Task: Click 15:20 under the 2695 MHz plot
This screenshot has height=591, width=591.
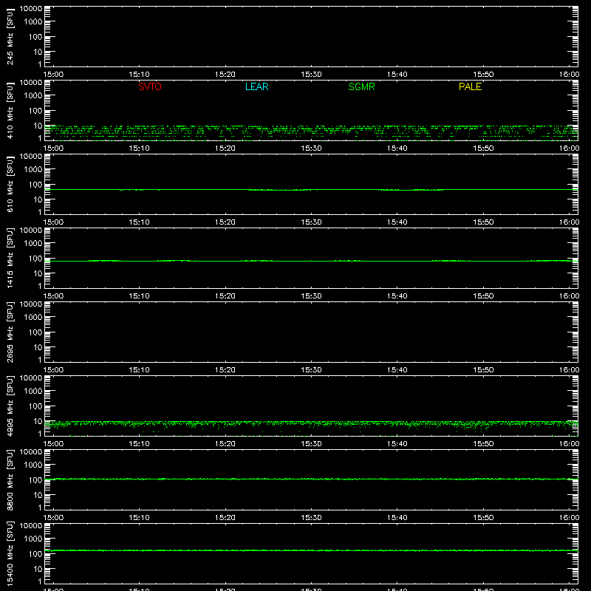Action: pos(225,370)
